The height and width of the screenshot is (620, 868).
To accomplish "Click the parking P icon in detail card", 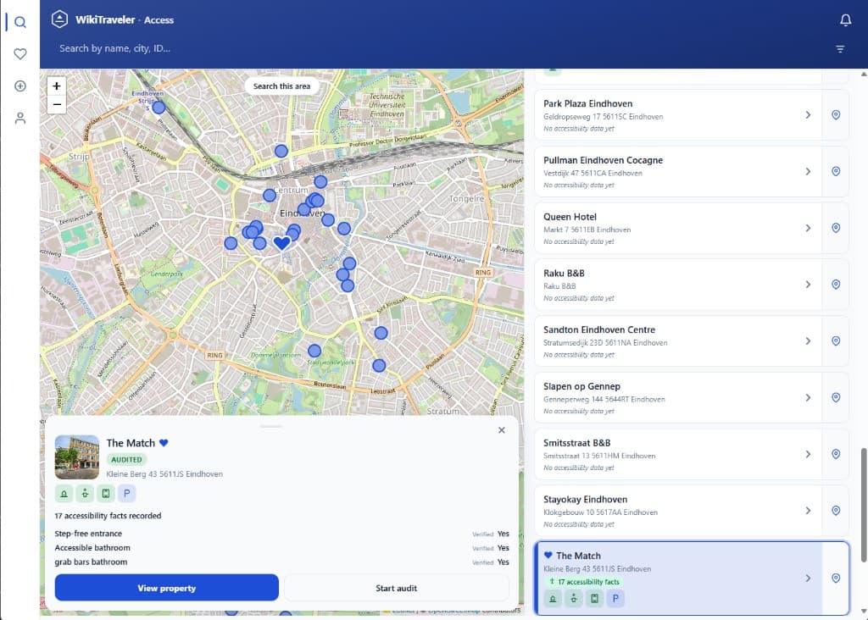I will [127, 493].
